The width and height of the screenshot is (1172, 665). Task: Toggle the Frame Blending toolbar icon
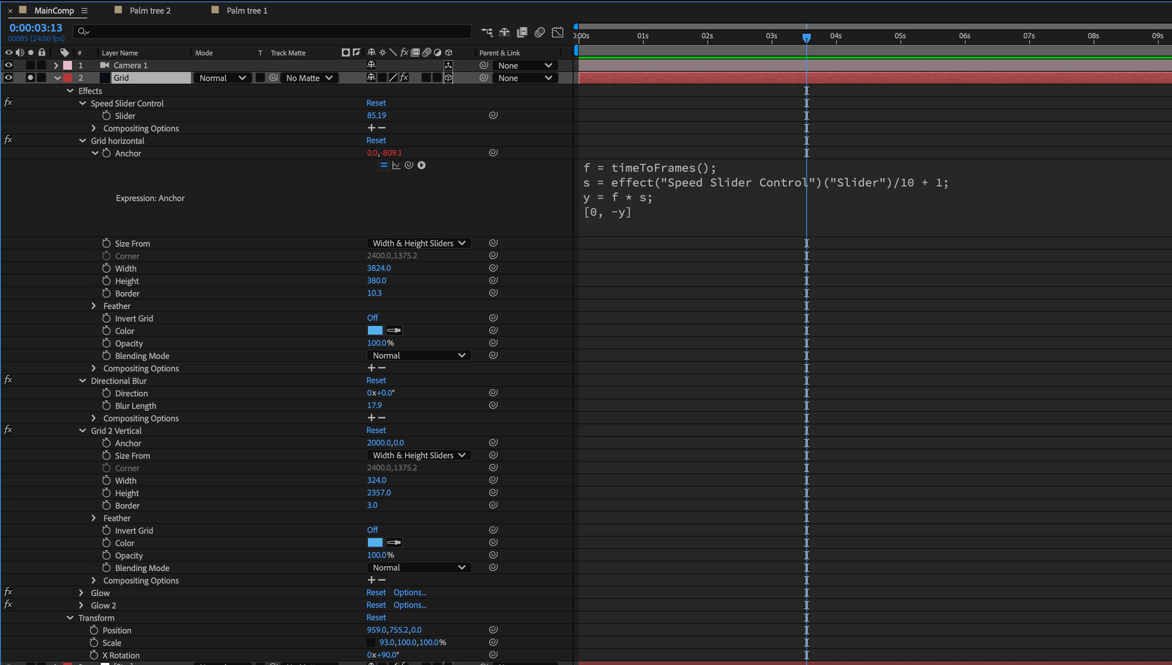522,32
